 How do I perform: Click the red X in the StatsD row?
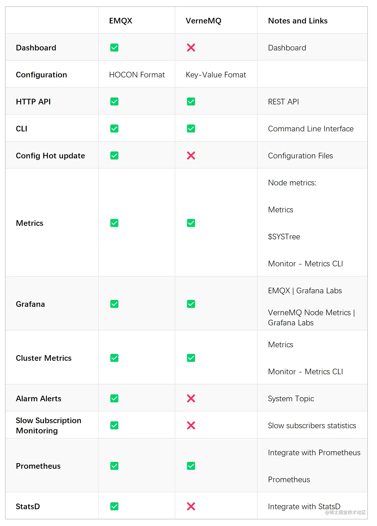(191, 506)
